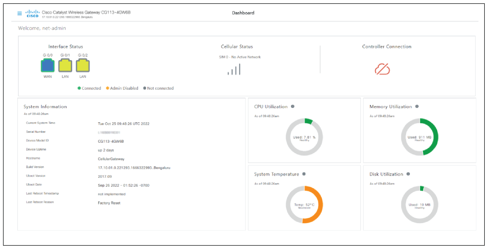
Task: Click the Memory Utilization card title
Action: [391, 107]
